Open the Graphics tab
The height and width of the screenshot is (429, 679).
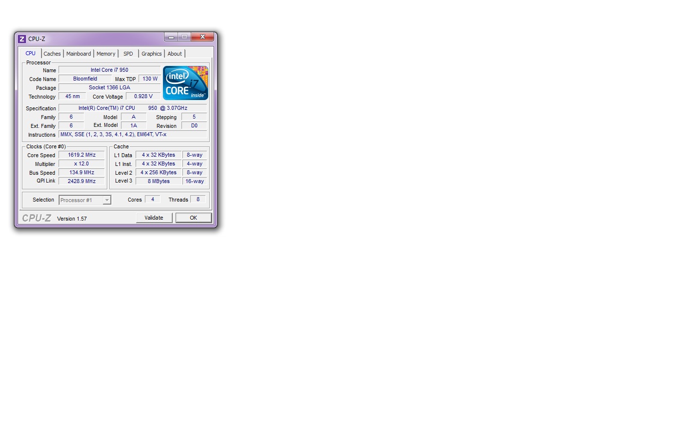tap(152, 54)
